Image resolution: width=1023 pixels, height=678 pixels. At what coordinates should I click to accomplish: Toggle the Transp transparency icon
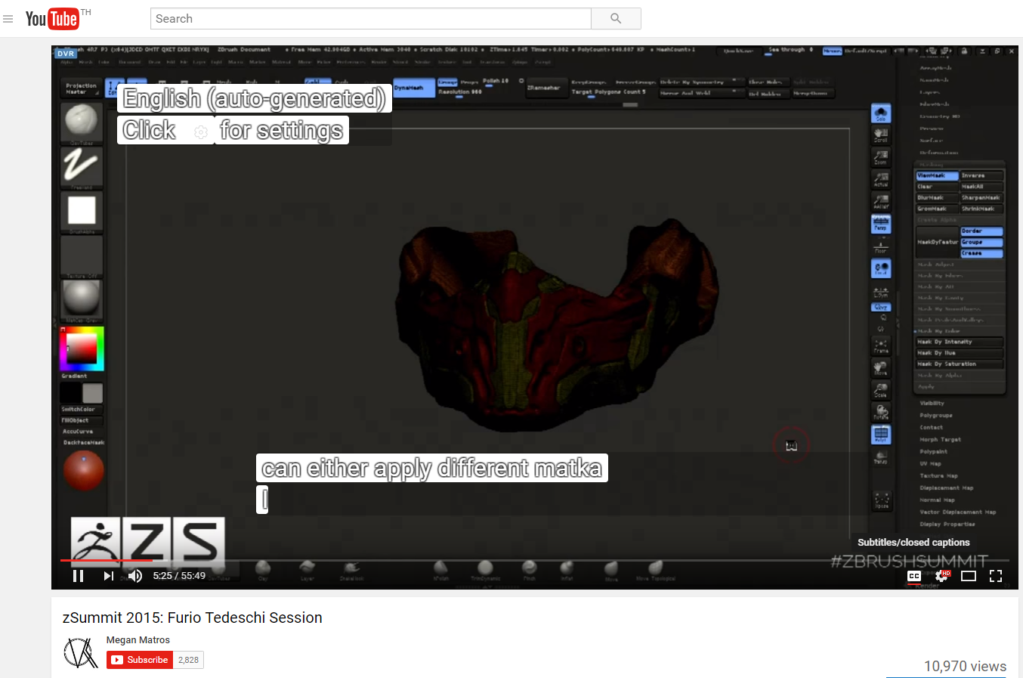(x=881, y=457)
